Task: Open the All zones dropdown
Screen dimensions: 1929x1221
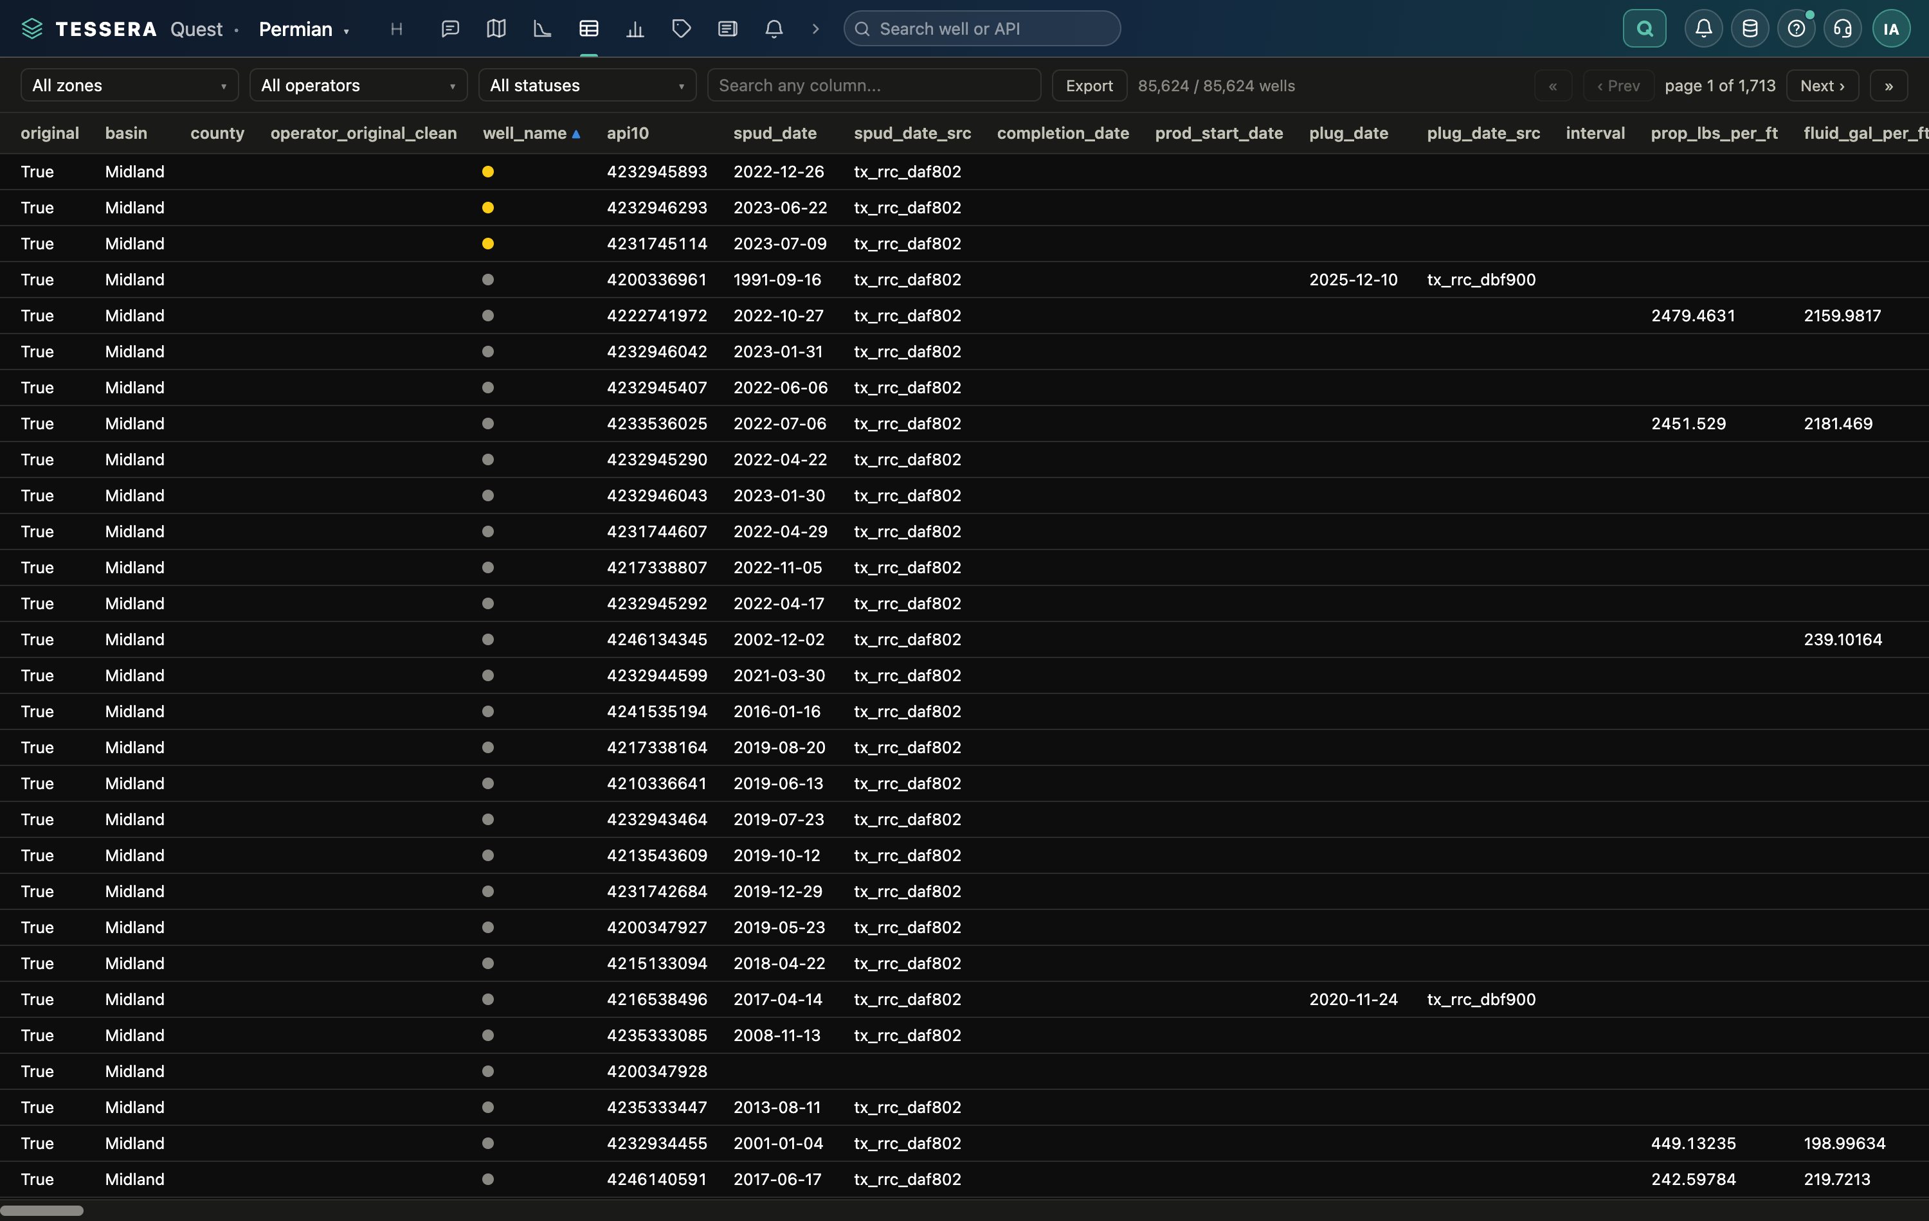Action: 130,85
